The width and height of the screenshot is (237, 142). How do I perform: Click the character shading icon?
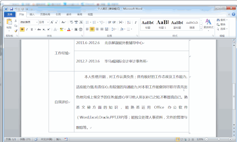pyautogui.click(x=76, y=29)
